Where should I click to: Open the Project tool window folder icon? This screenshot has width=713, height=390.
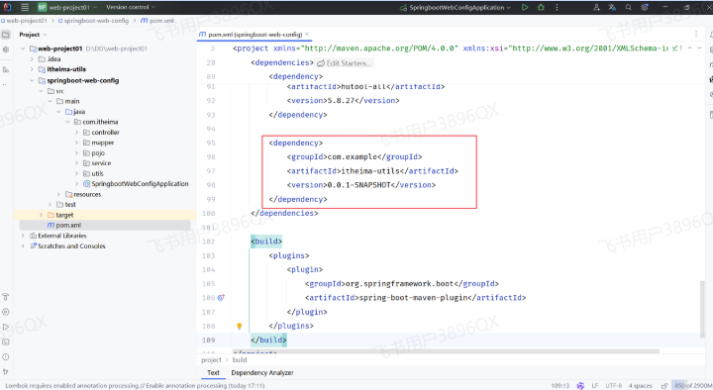coord(6,35)
